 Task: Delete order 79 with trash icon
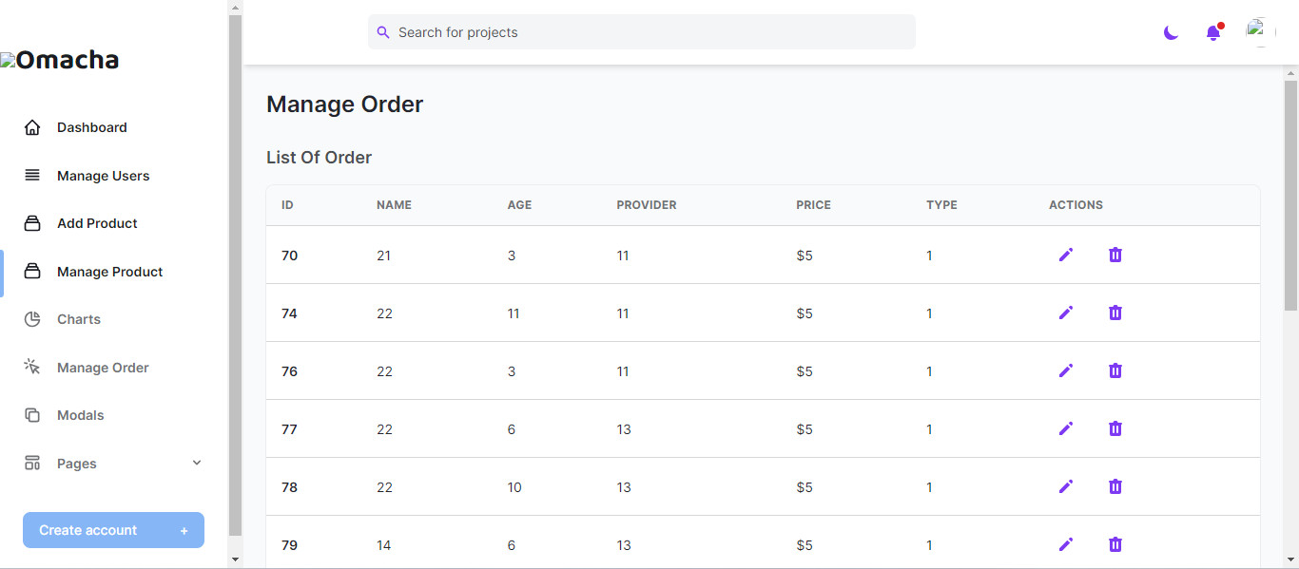(x=1115, y=544)
